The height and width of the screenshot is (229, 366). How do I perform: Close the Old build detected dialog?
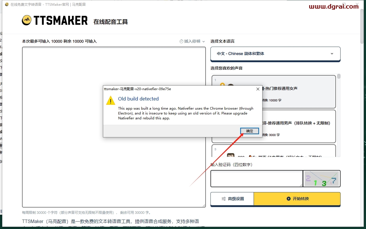[258, 89]
